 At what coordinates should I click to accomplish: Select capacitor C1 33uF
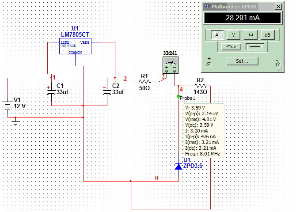pos(51,92)
